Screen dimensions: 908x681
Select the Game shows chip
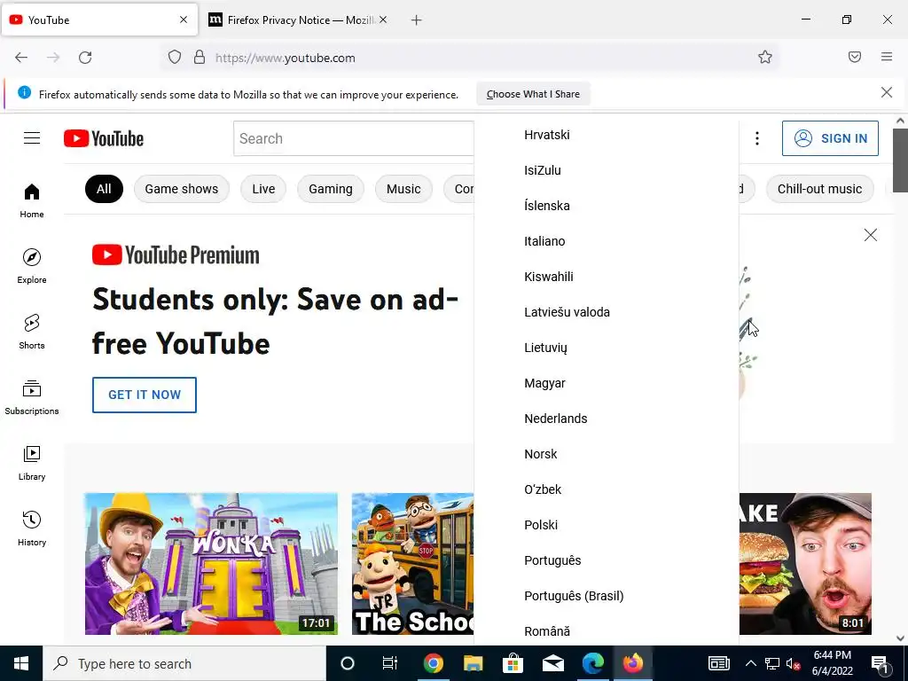pyautogui.click(x=182, y=189)
